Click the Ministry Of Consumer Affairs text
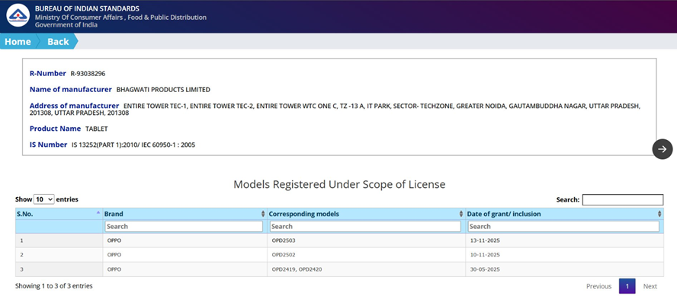677x296 pixels. click(x=120, y=18)
